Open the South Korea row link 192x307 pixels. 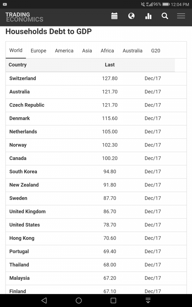23,172
